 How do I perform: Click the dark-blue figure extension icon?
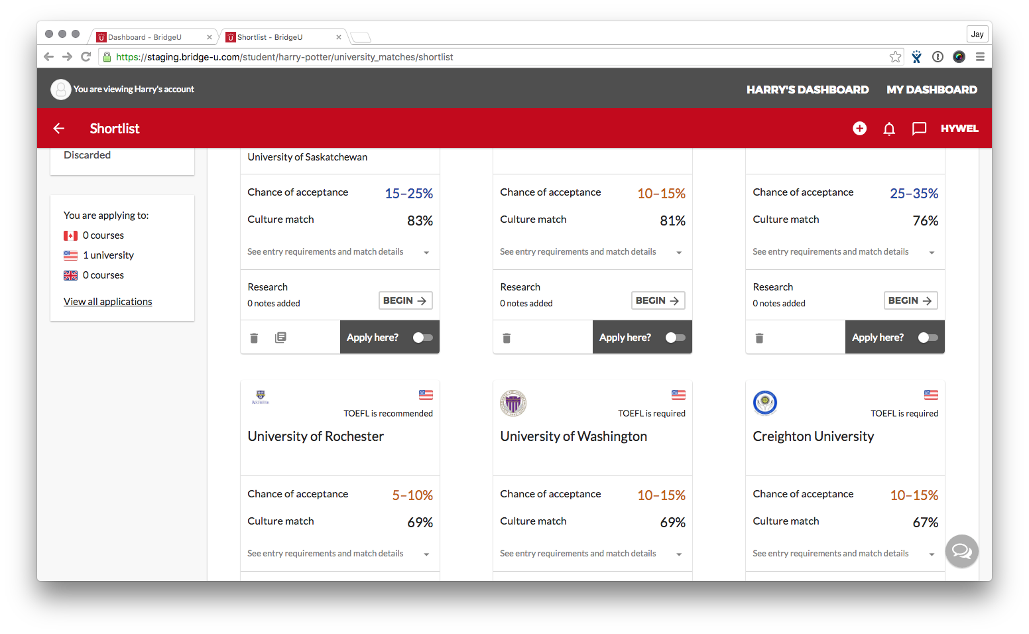pyautogui.click(x=916, y=57)
